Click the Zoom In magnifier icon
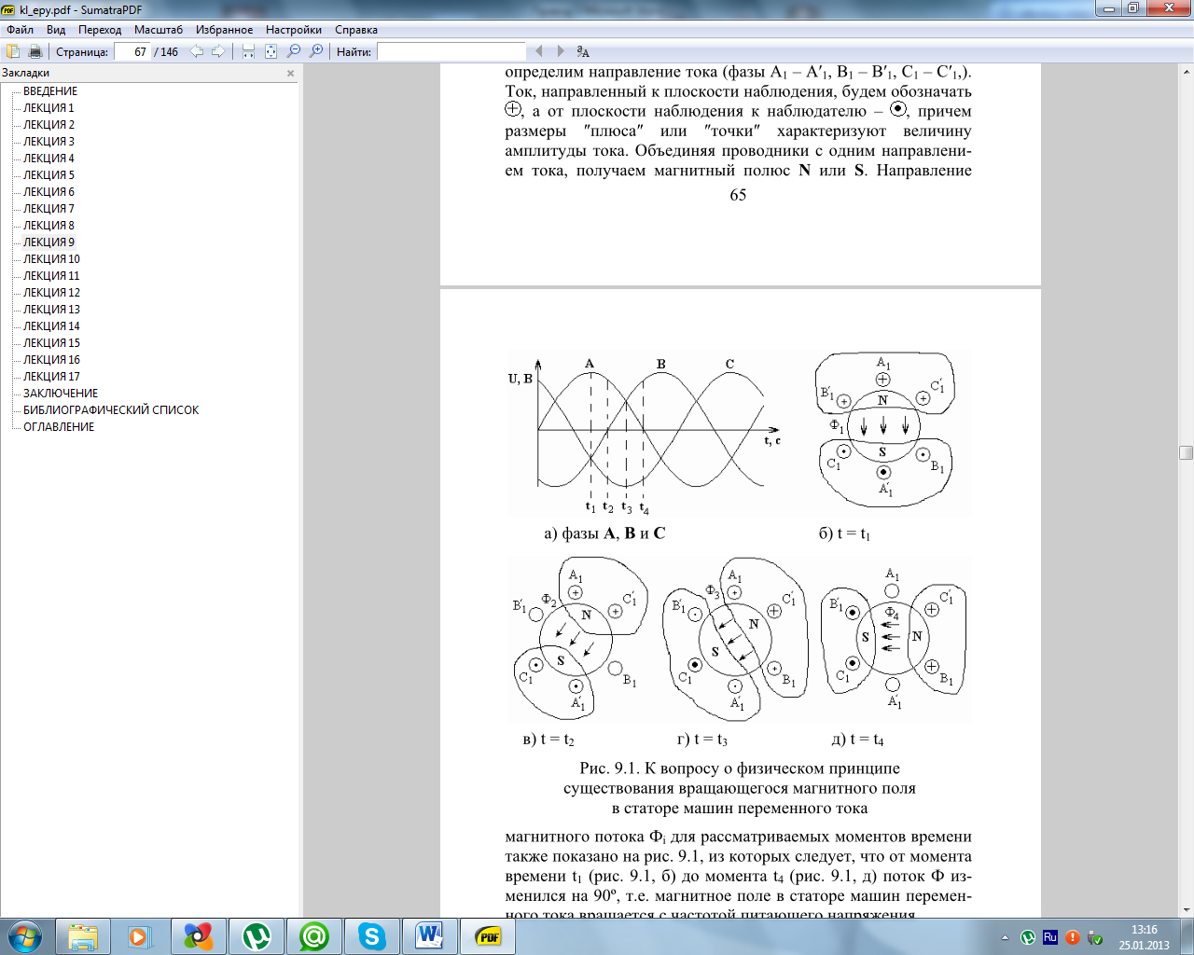The image size is (1194, 955). click(316, 51)
